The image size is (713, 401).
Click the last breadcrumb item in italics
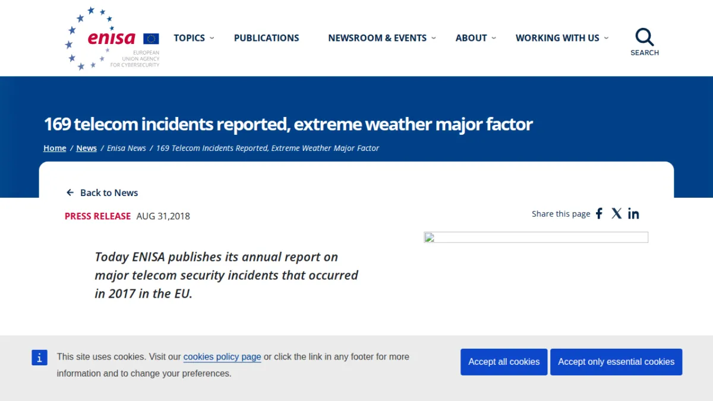(x=267, y=148)
